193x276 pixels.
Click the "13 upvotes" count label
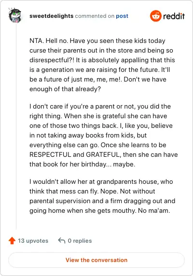tap(33, 241)
